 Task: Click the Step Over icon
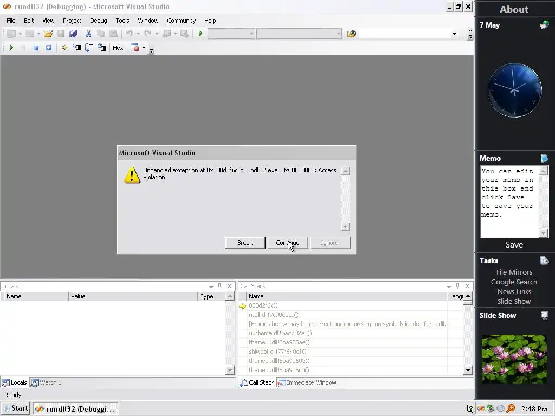[89, 48]
